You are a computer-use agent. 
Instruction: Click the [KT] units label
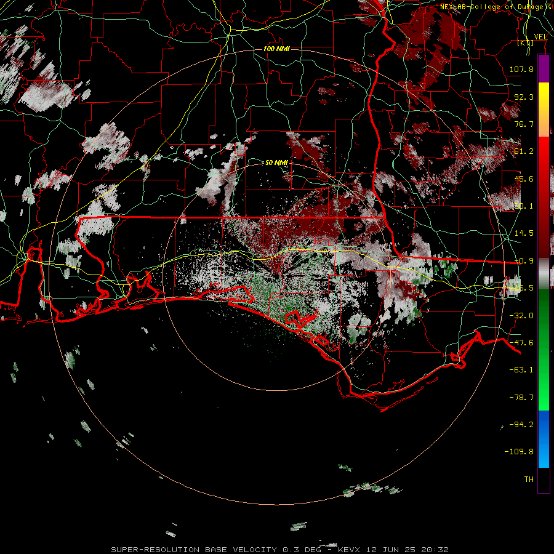[526, 42]
